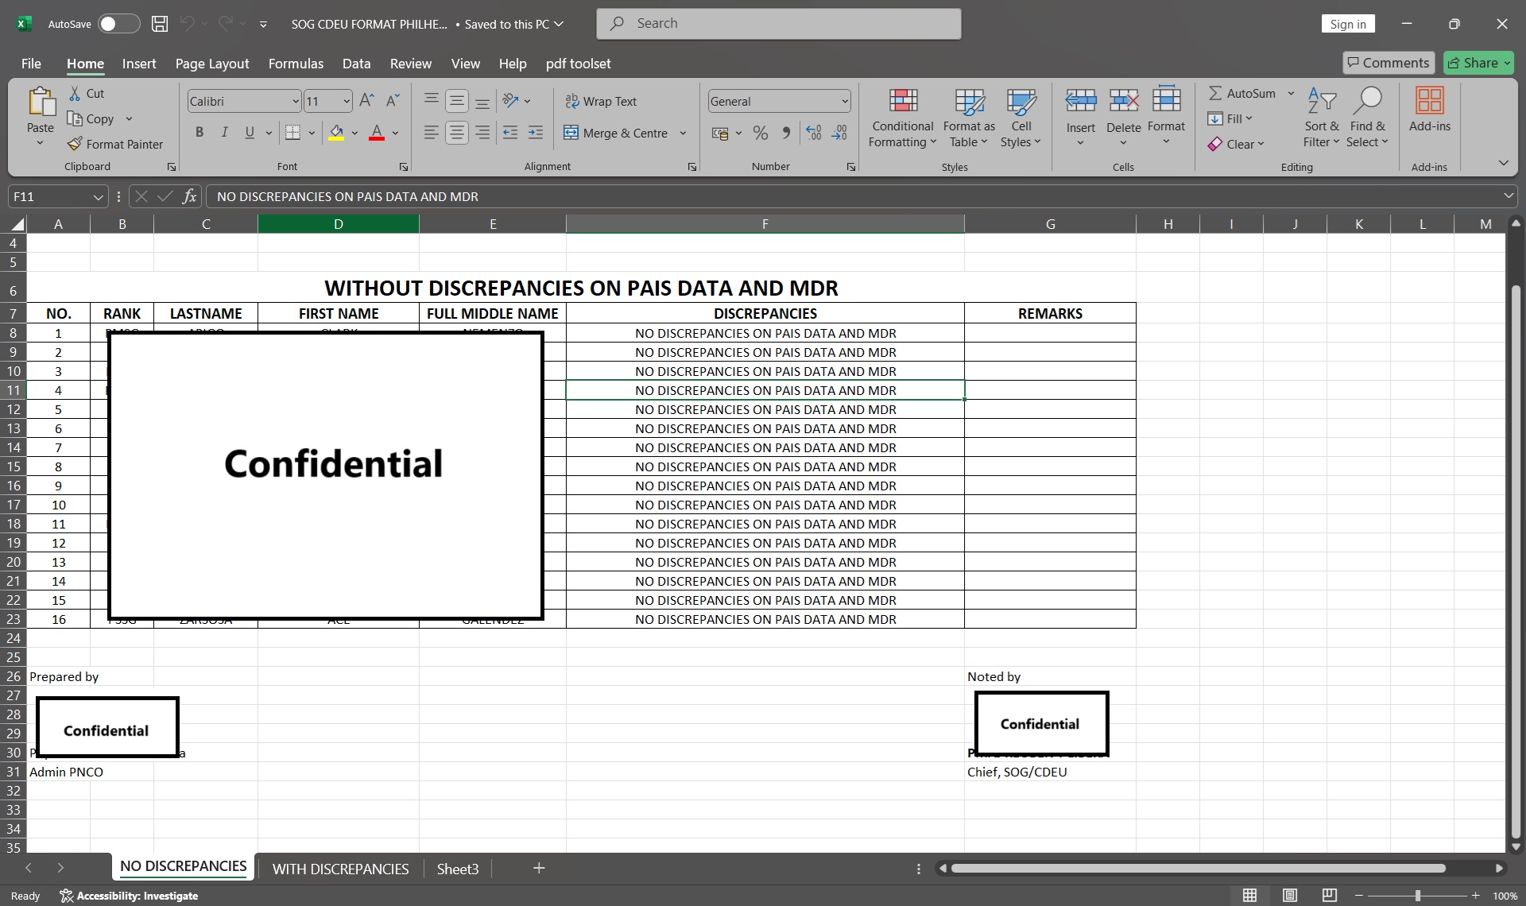
Task: Open Find & Select
Action: [1368, 117]
